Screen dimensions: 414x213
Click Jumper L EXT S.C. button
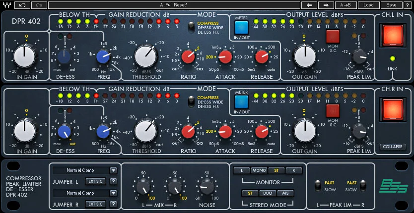click(x=96, y=181)
